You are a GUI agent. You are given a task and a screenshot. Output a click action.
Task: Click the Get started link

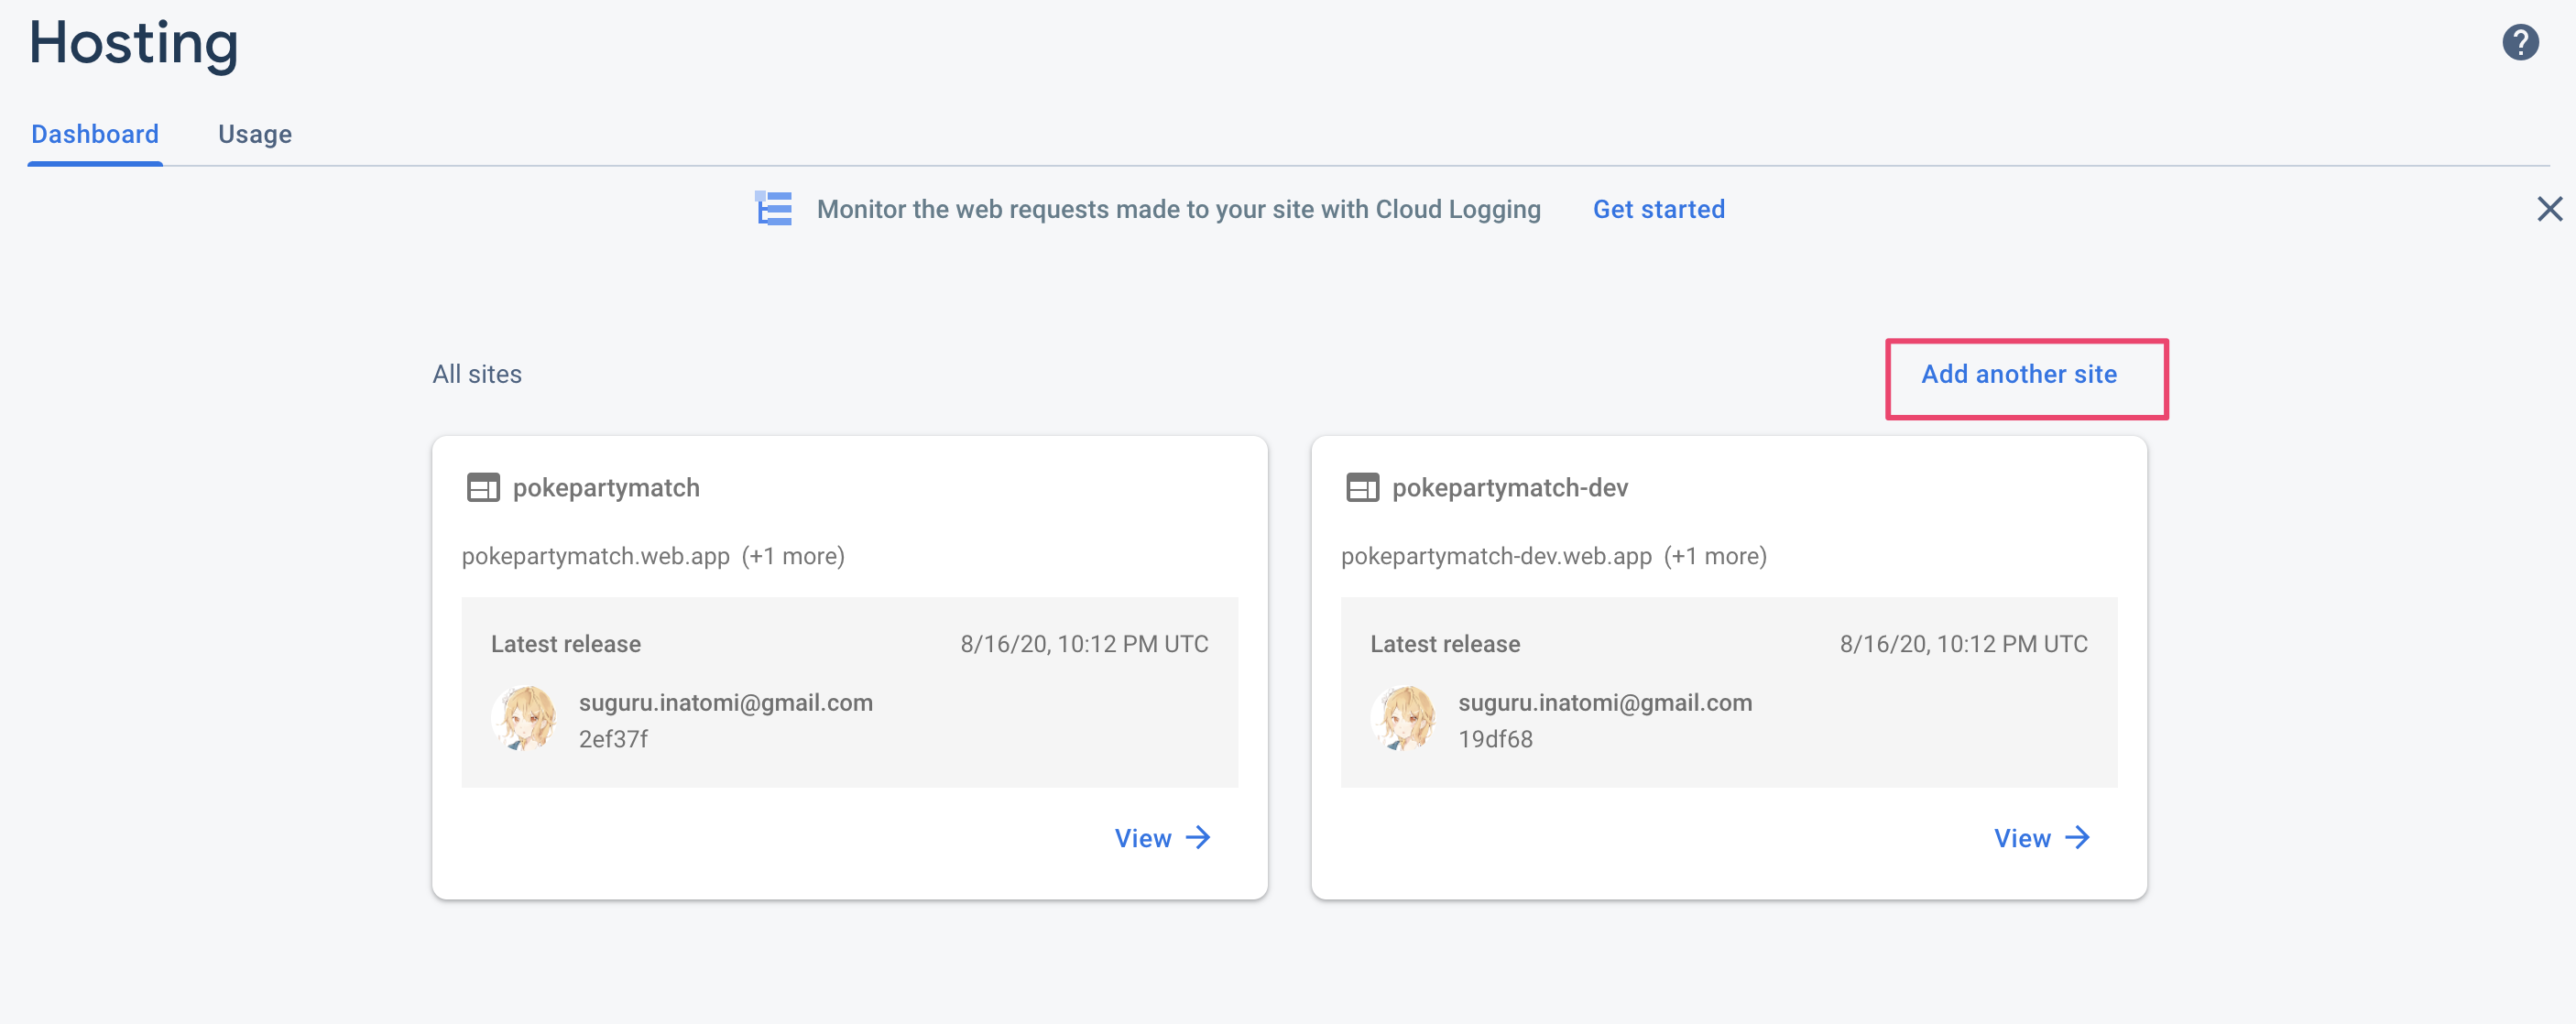click(1658, 209)
